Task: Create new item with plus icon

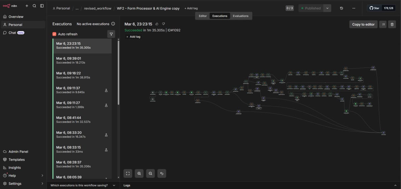Action: [27, 6]
